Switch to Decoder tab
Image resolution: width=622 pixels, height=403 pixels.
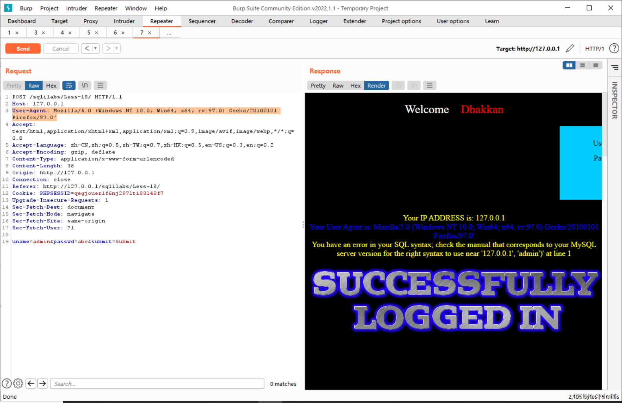(242, 21)
